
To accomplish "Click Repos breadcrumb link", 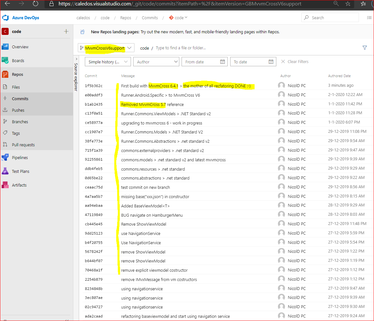I will coord(126,18).
